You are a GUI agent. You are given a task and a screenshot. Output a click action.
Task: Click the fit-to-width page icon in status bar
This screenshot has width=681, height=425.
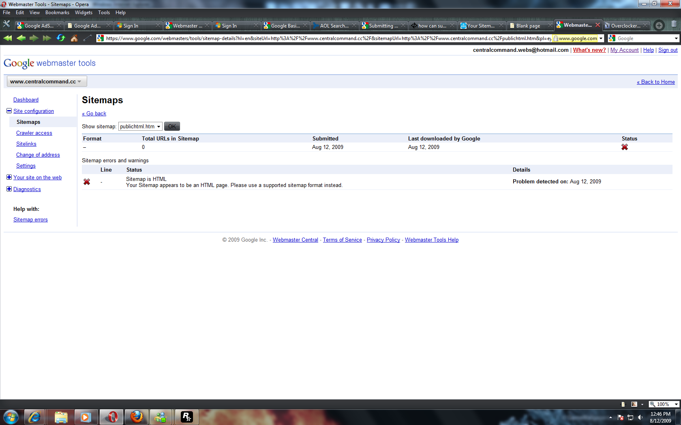[623, 404]
